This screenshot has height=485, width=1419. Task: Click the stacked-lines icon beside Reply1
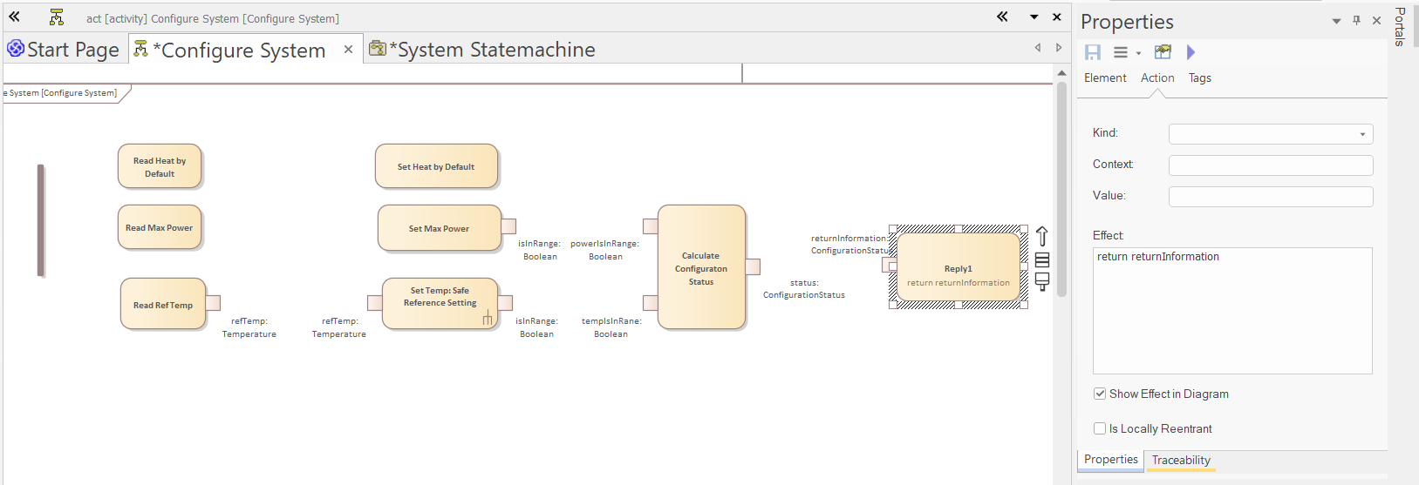[1041, 259]
